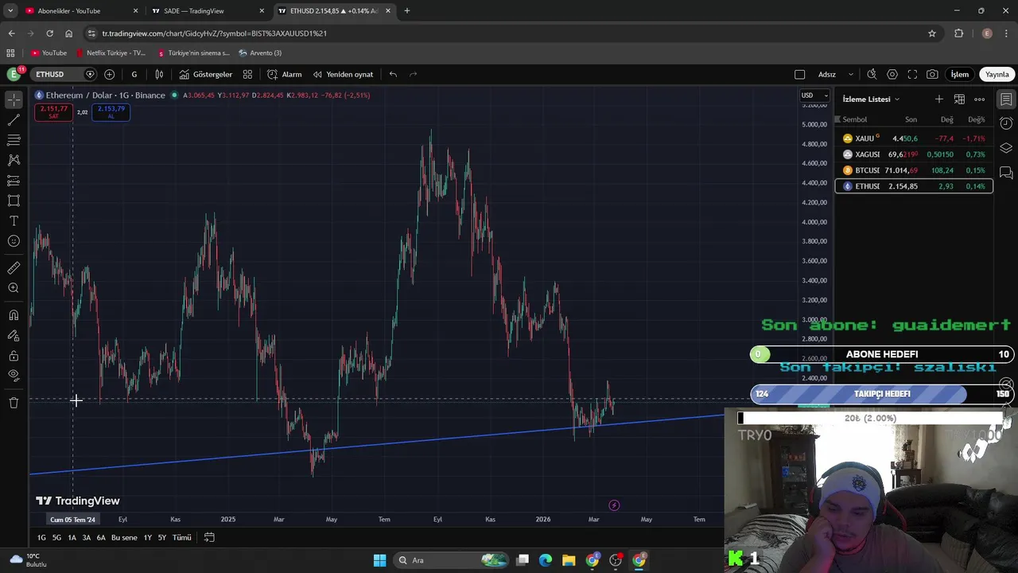Image resolution: width=1018 pixels, height=573 pixels.
Task: Open the Windows Start menu
Action: point(379,560)
